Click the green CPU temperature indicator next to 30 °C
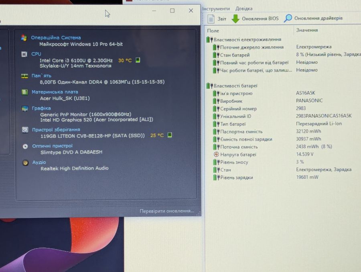 pyautogui.click(x=138, y=60)
